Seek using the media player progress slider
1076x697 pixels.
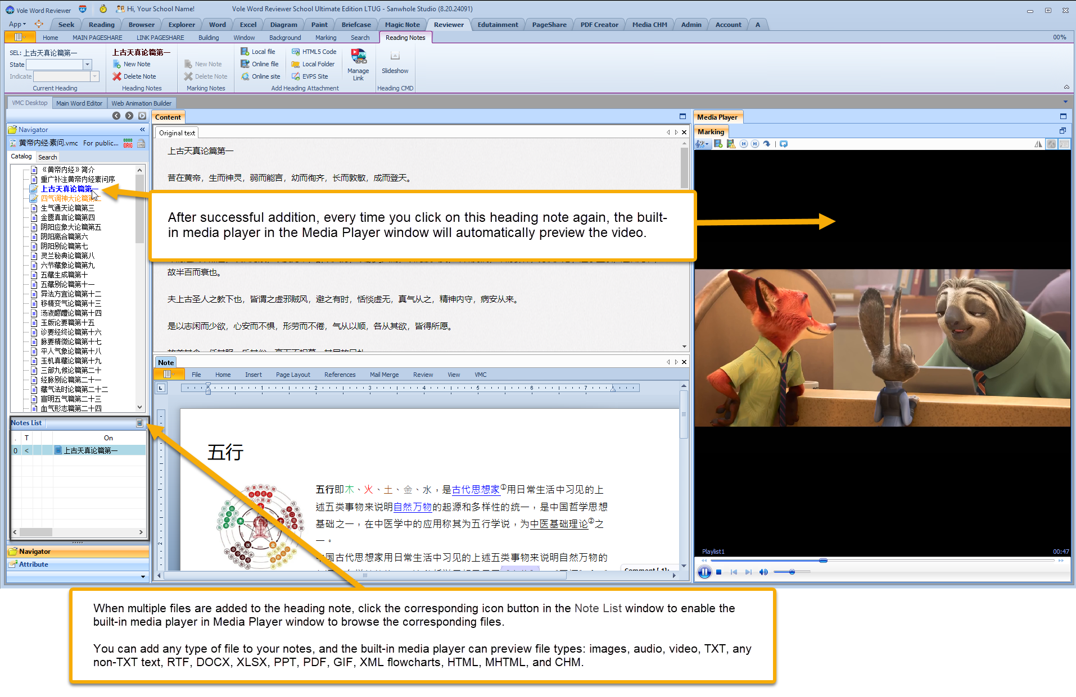pos(881,561)
